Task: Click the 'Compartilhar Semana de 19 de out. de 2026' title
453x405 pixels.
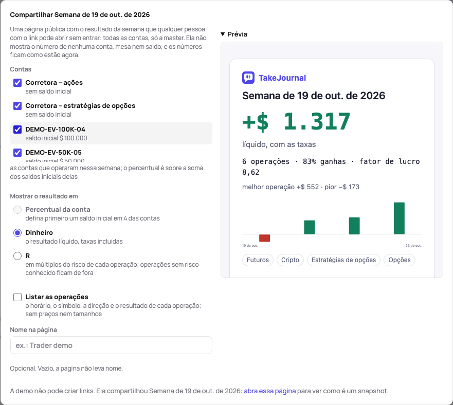Action: [80, 15]
